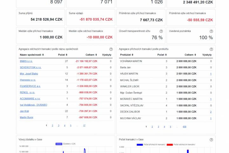Click amount -21 156 192,97 CZK
This screenshot has width=229, height=153.
86,61
